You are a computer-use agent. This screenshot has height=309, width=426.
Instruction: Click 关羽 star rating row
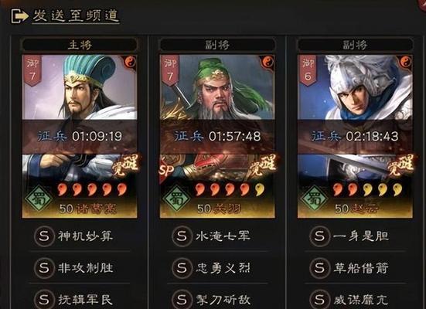pos(230,189)
